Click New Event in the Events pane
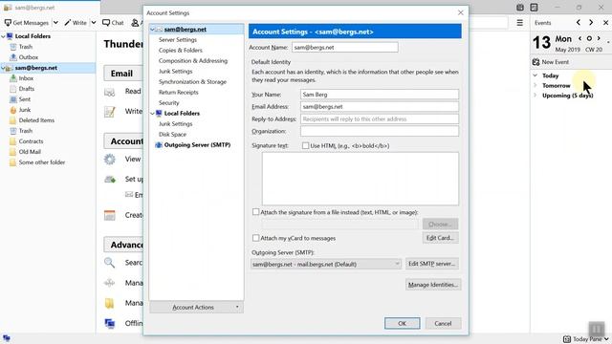 [551, 62]
